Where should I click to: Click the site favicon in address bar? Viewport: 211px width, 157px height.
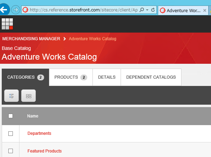pyautogui.click(x=25, y=10)
